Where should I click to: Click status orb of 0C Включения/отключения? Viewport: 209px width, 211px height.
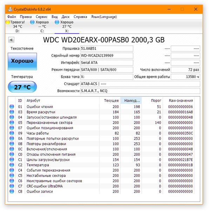pyautogui.click(x=12, y=149)
